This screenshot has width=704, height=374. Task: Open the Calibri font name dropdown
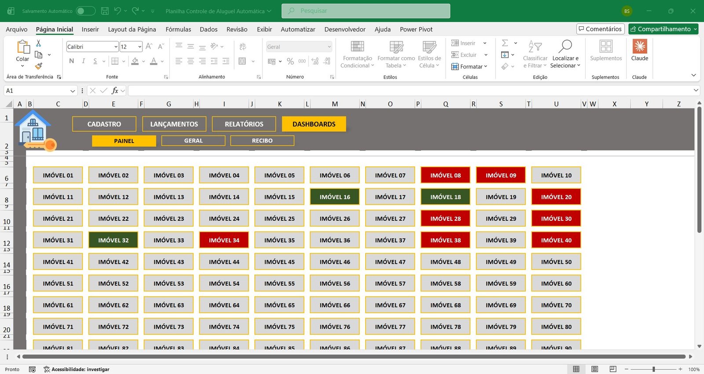[116, 47]
